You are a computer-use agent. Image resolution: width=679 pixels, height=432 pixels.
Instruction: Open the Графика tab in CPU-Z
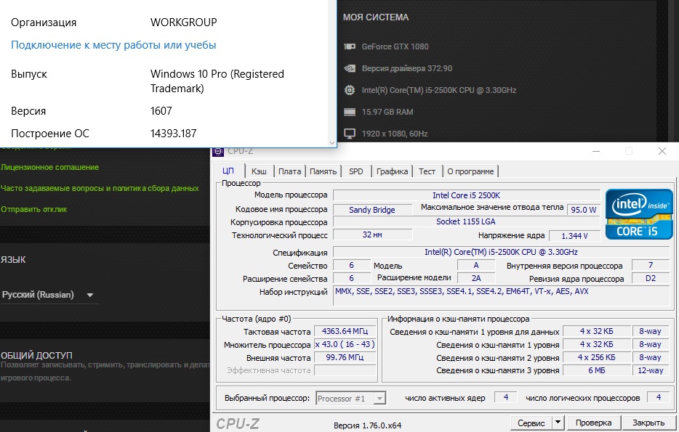point(392,171)
